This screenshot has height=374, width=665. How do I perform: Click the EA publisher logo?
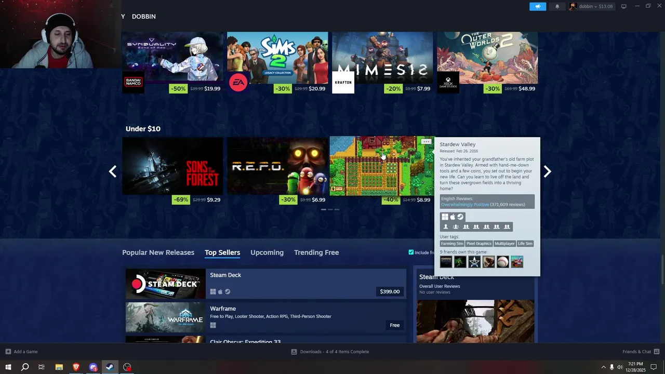238,82
